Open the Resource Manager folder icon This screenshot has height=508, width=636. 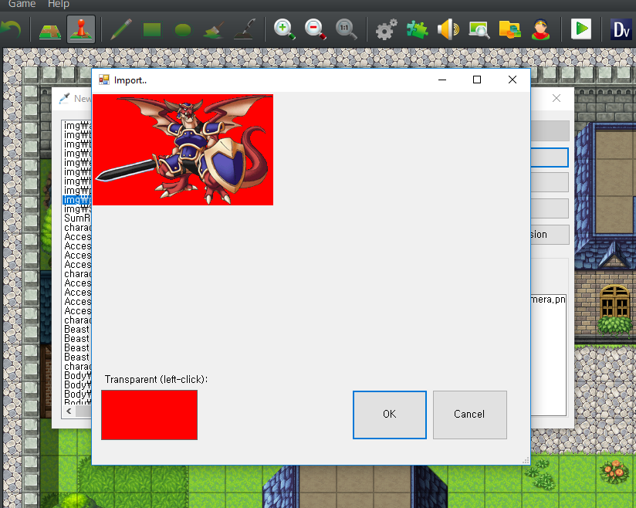click(x=510, y=29)
